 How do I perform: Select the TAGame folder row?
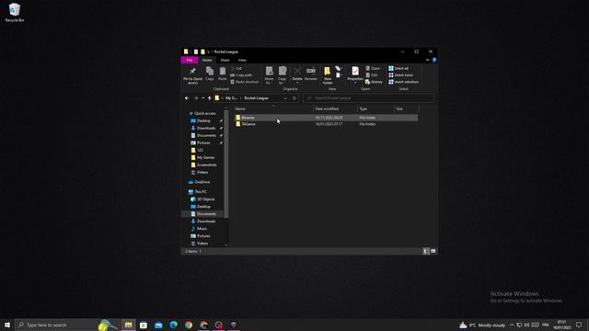[x=326, y=124]
